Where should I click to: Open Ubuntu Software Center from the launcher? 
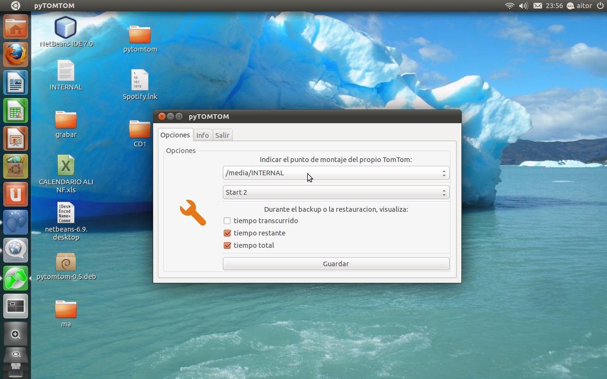[x=15, y=166]
